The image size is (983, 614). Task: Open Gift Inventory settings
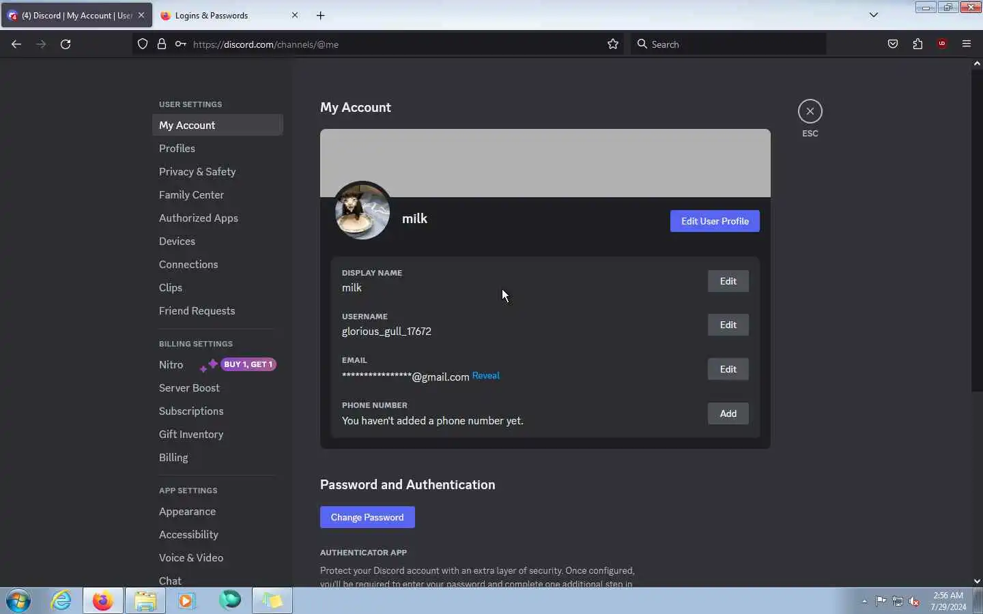tap(217, 434)
